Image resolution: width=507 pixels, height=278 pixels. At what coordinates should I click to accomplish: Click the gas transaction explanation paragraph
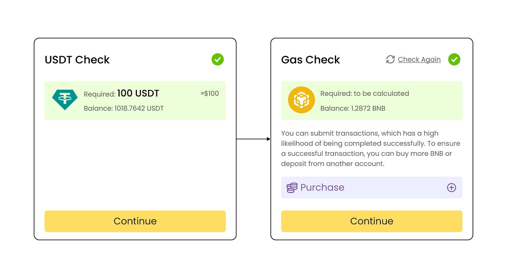click(371, 149)
